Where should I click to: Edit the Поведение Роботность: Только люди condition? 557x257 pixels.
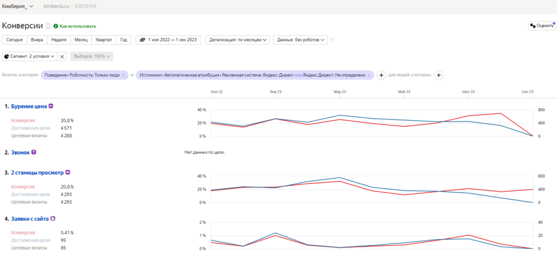point(82,76)
